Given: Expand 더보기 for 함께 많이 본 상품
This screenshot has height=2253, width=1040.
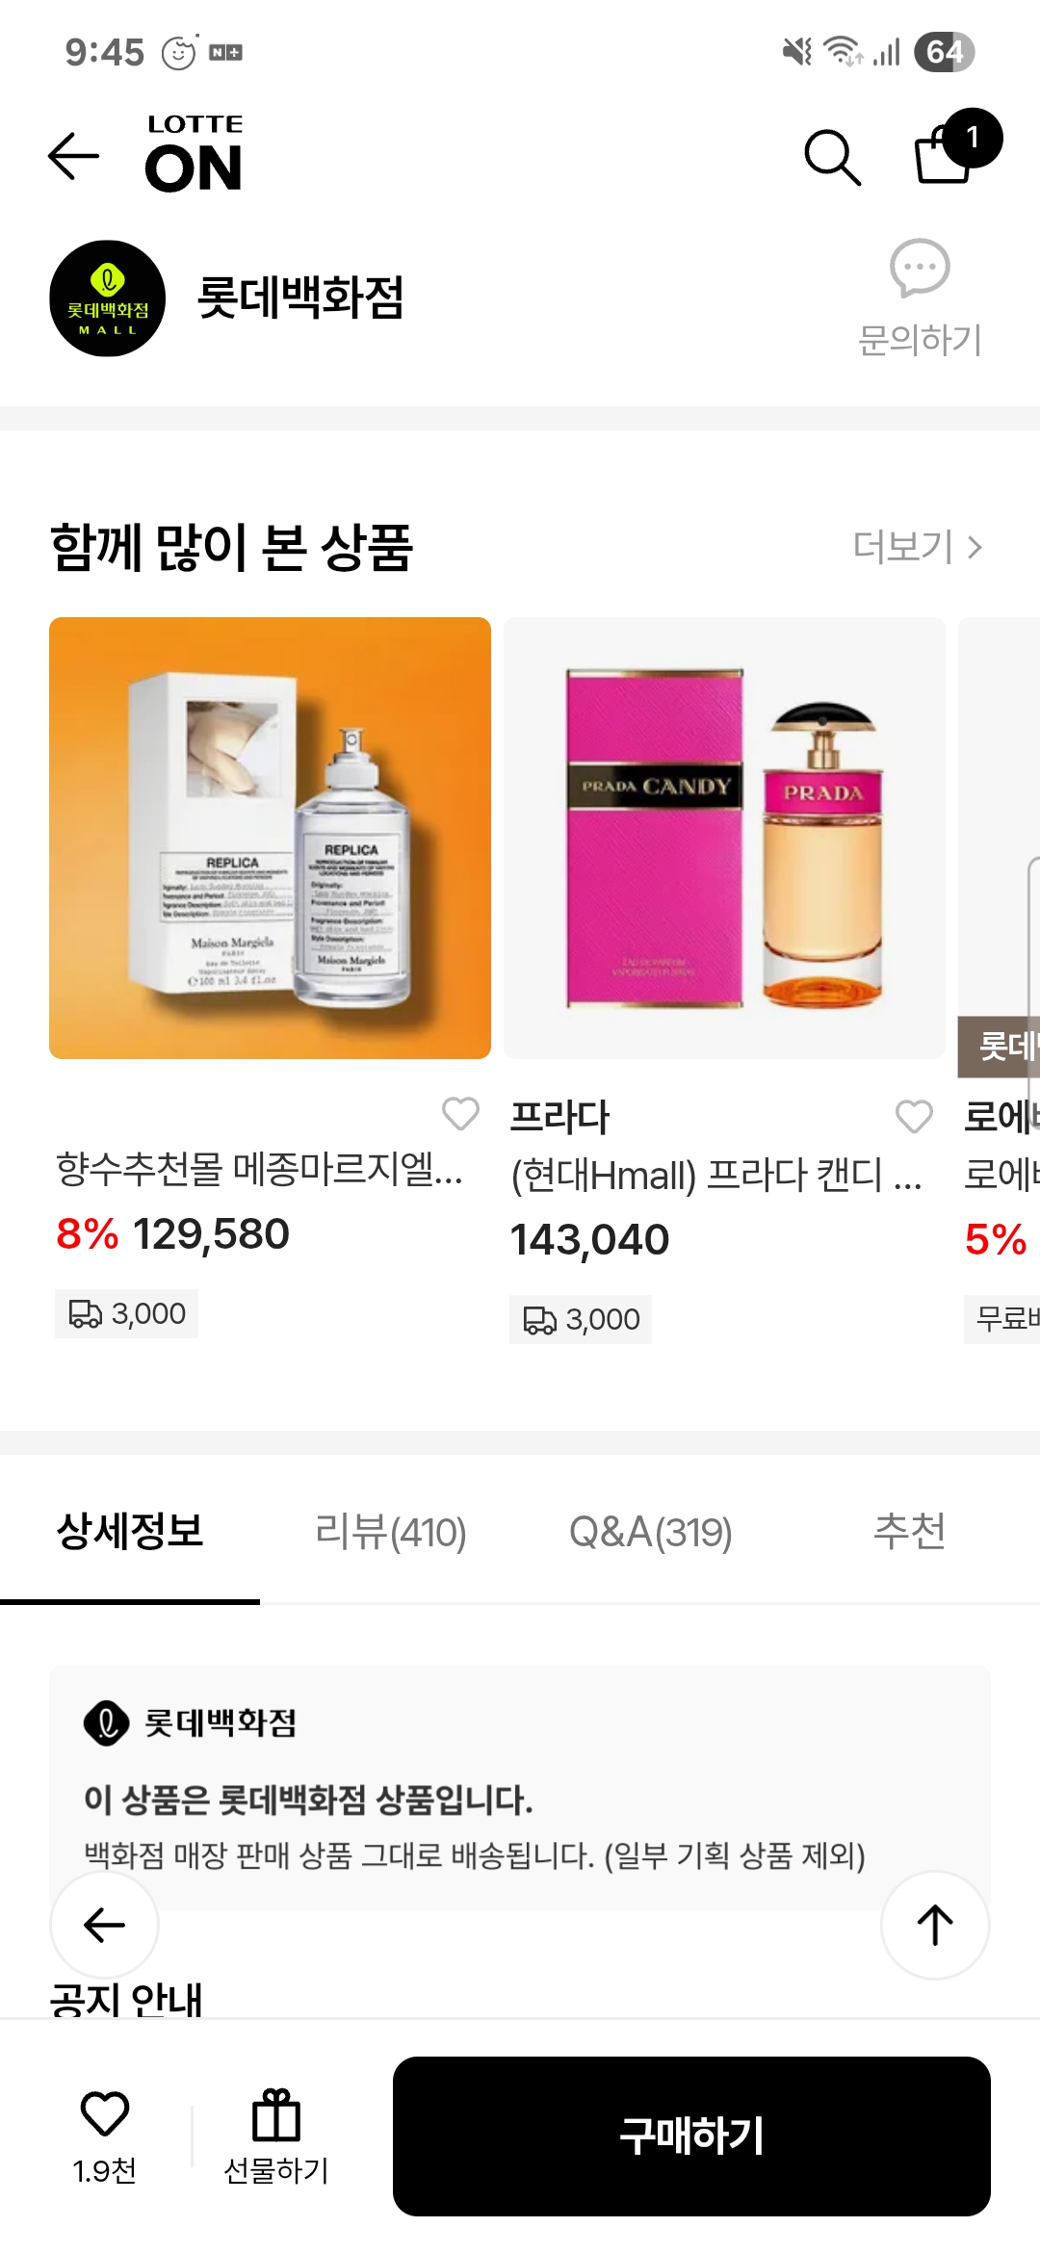Looking at the screenshot, I should pos(918,547).
